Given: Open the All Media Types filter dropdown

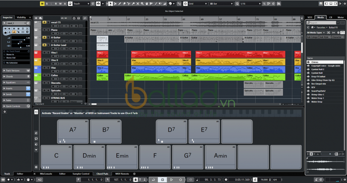Looking at the screenshot, I should (x=316, y=32).
